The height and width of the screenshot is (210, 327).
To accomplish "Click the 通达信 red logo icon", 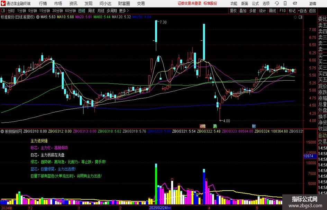I will click(x=3, y=3).
